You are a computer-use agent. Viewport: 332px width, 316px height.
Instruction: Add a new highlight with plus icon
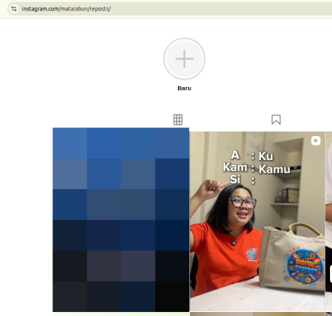click(x=185, y=59)
